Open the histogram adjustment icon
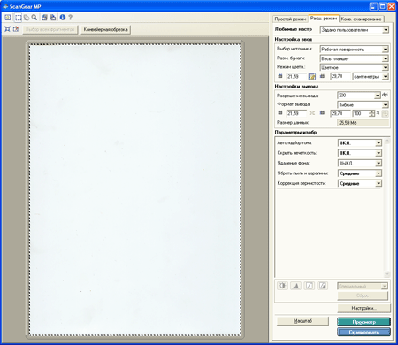Viewport: 398px width, 345px height. (295, 286)
